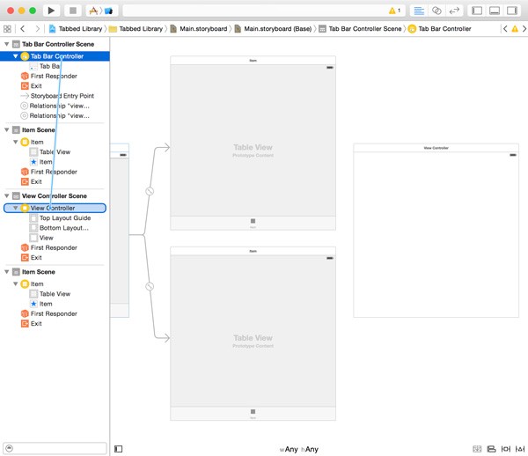
Task: Open the Pin constraints menu
Action: (x=506, y=449)
